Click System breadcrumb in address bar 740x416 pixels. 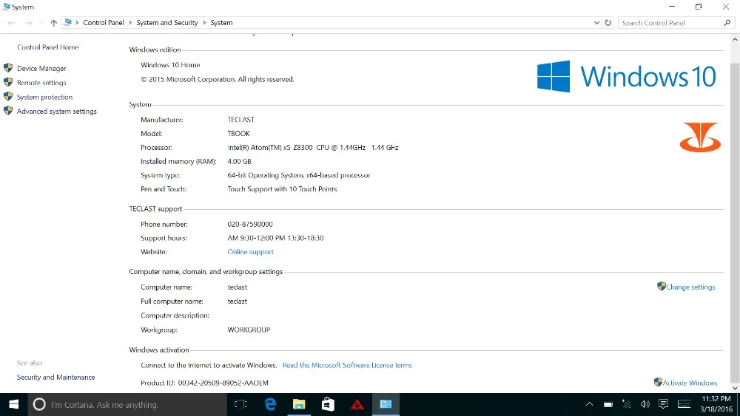[221, 23]
